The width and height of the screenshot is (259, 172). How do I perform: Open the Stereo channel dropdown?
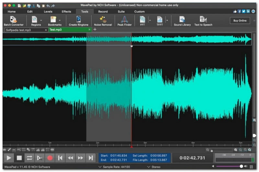pos(154,167)
